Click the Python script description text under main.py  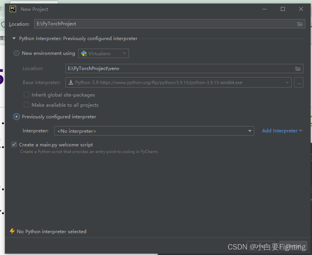click(89, 151)
